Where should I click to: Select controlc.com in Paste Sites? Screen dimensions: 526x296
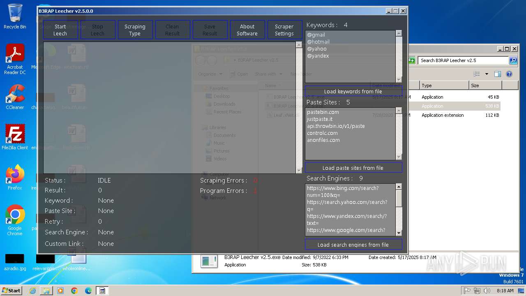point(322,133)
